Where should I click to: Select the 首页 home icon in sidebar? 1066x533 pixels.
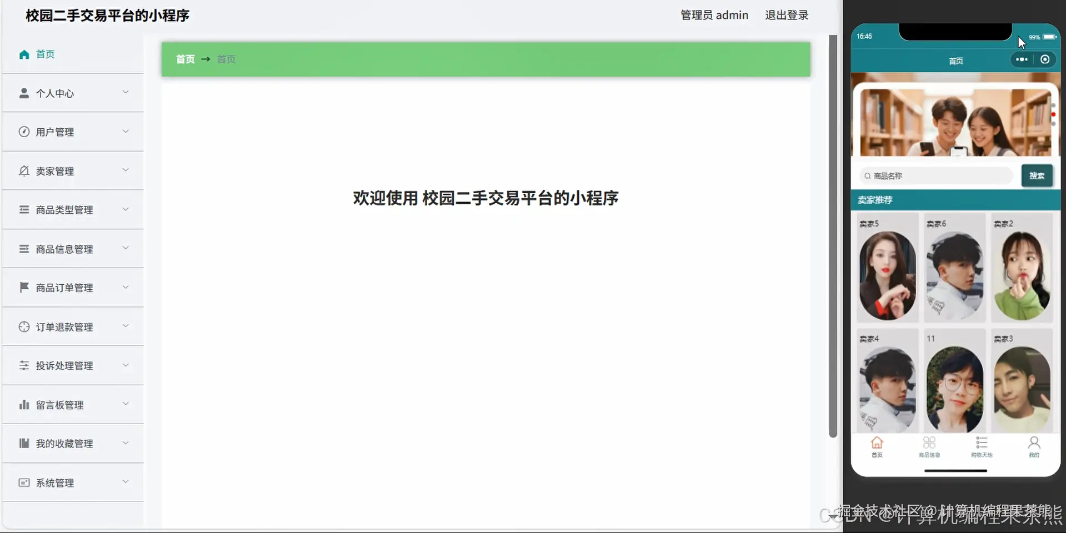pyautogui.click(x=24, y=54)
